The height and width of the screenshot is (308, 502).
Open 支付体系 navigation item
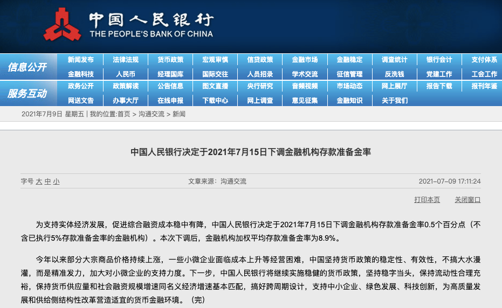484,60
